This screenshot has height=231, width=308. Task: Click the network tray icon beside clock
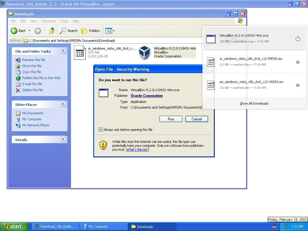click(x=285, y=226)
